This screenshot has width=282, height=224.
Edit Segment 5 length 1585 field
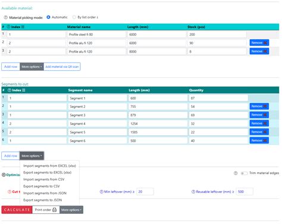coord(158,132)
